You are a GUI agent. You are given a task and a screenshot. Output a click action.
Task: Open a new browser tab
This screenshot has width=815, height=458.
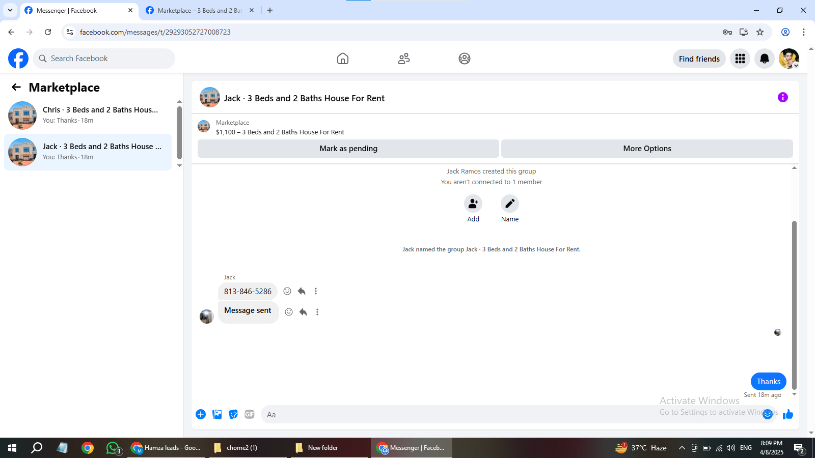(270, 10)
